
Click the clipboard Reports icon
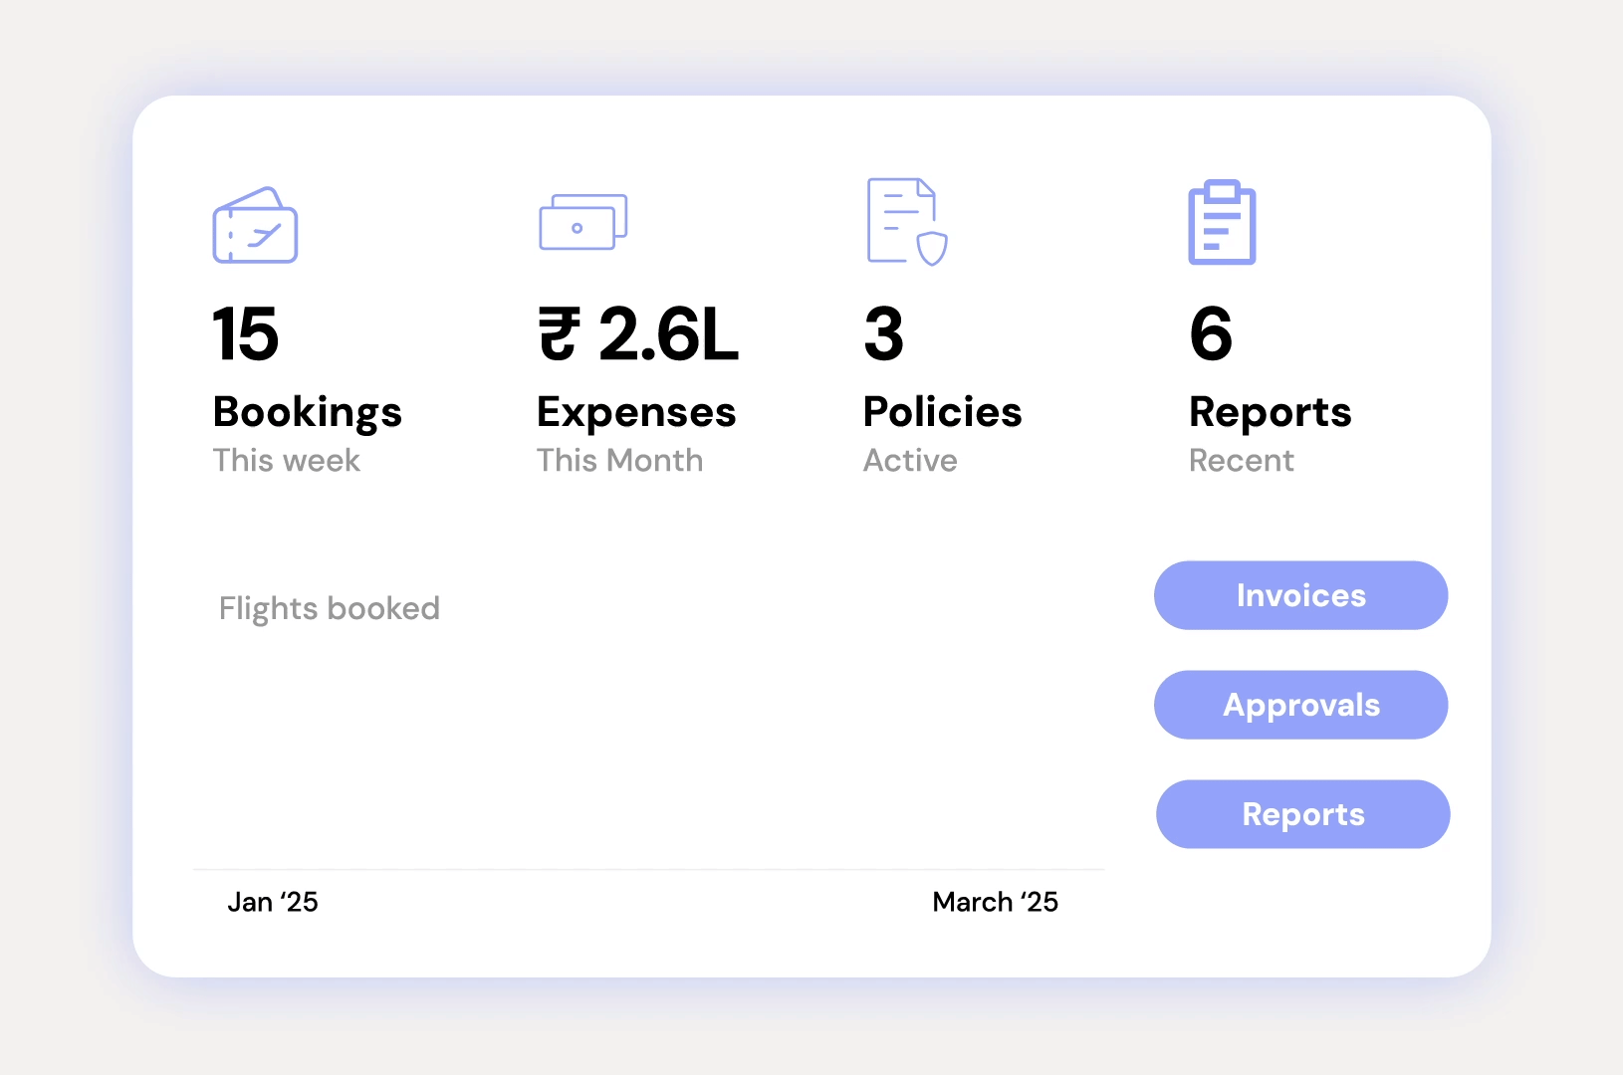click(1222, 223)
